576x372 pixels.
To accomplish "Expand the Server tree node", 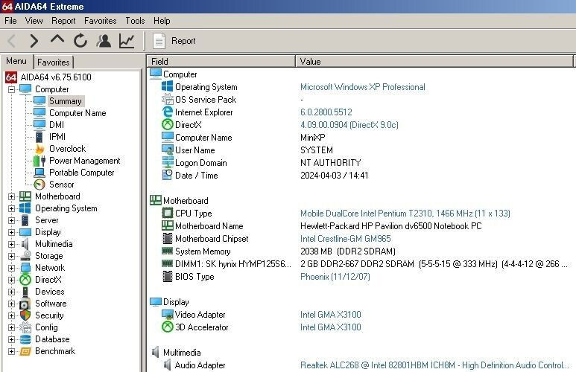I will [11, 220].
